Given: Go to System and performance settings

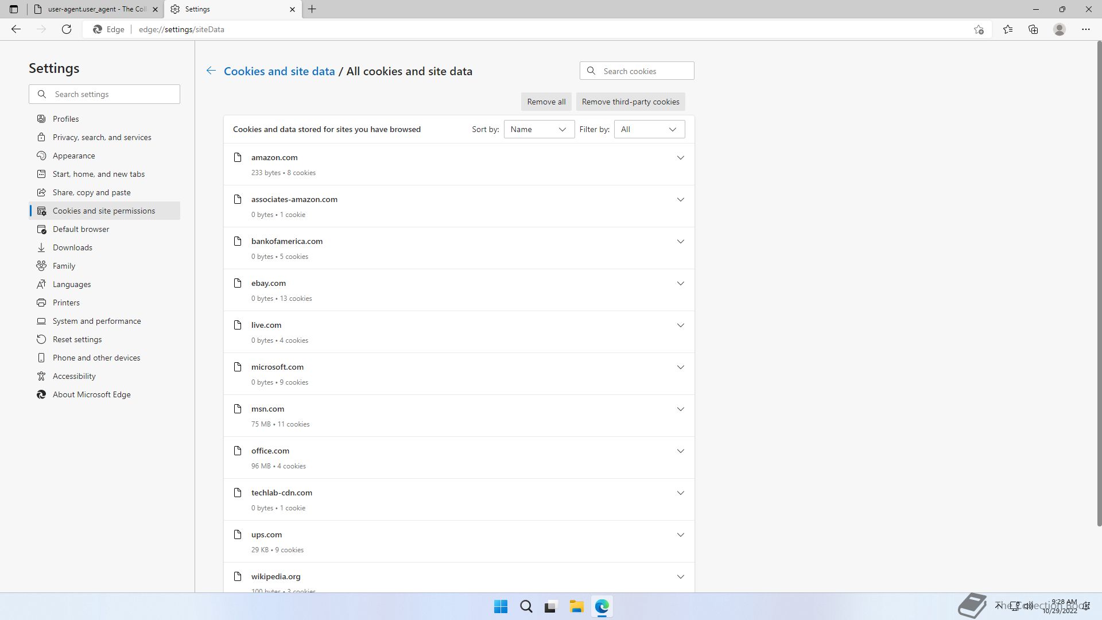Looking at the screenshot, I should pos(96,321).
